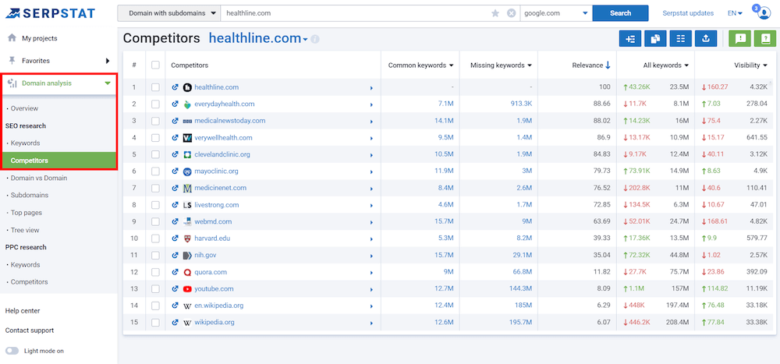Tick the checkbox for everydayhealth.com row
Viewport: 780px width, 364px height.
(156, 104)
